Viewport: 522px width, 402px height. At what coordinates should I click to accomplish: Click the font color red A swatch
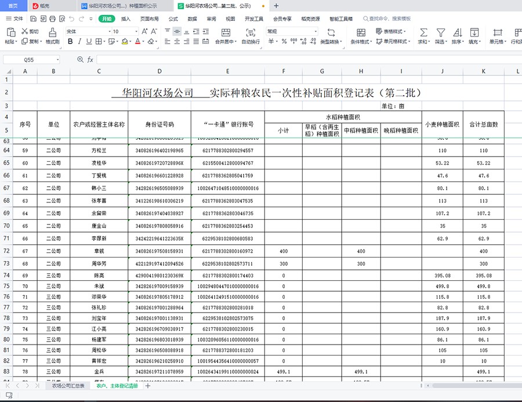coord(137,42)
